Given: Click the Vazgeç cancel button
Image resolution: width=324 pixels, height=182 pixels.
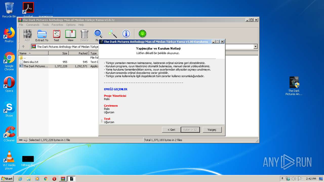Looking at the screenshot, I should 212,130.
